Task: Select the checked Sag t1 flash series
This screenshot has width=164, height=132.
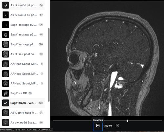Action: [23, 103]
